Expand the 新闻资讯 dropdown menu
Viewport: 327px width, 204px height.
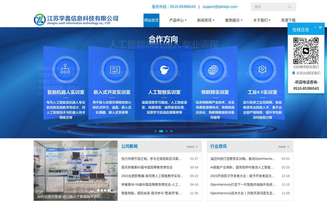(x=206, y=20)
